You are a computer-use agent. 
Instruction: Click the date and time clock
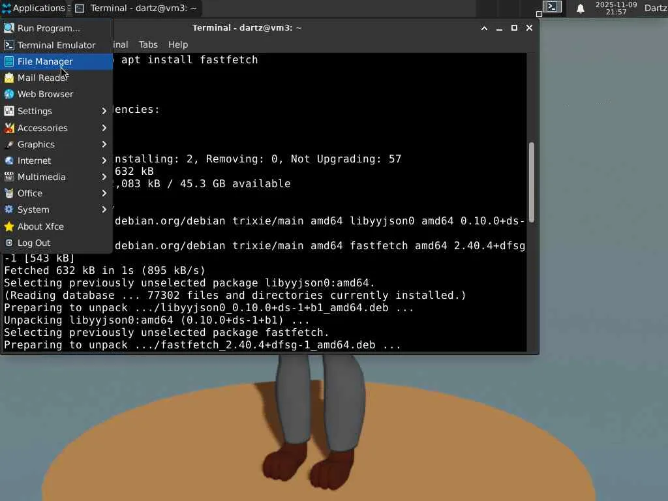[x=616, y=8]
